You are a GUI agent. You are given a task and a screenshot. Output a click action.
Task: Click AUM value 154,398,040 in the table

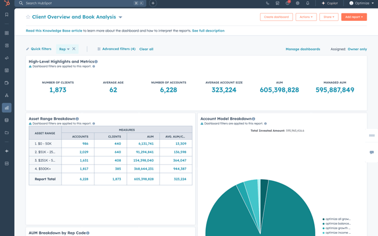point(143,161)
